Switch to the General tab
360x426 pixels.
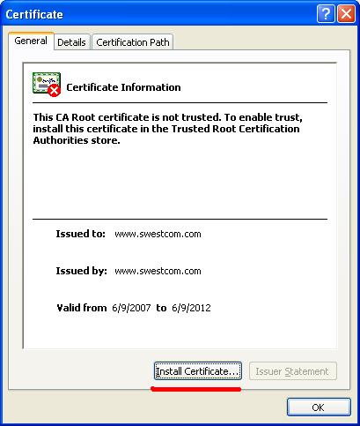(x=31, y=41)
